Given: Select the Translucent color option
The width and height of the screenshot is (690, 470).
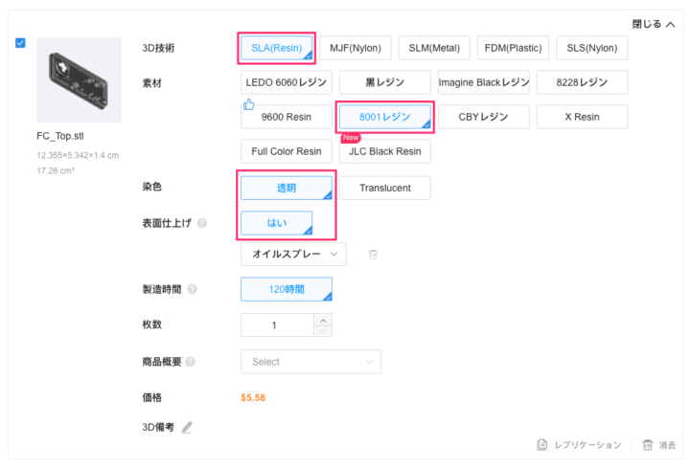Looking at the screenshot, I should click(x=384, y=188).
